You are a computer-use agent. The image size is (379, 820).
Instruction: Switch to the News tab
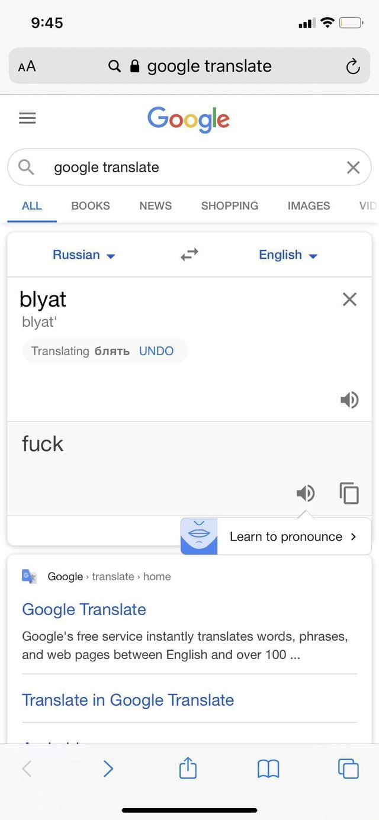coord(155,206)
